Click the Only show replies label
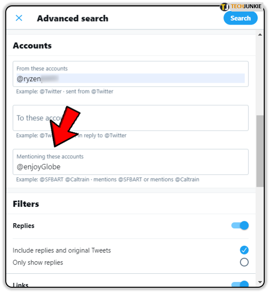This screenshot has width=270, height=293. pyautogui.click(x=38, y=263)
